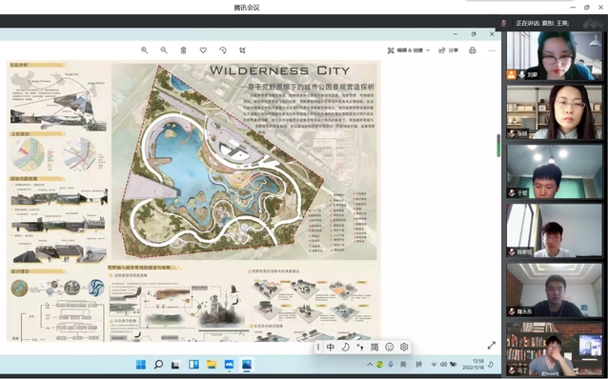
Task: Open clock showing 13:58 2022/5/18
Action: 473,364
